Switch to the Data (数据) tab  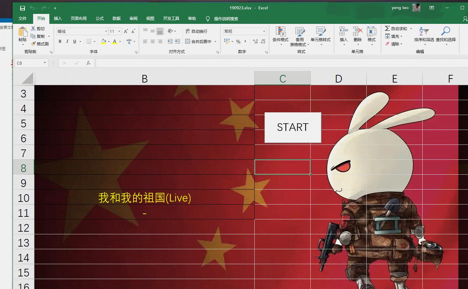point(117,19)
